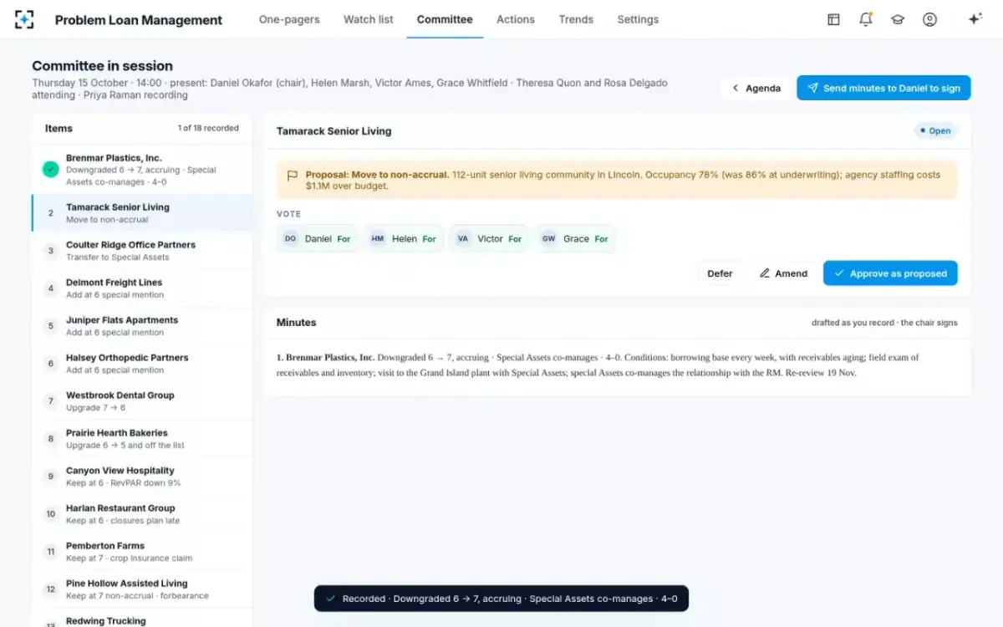Open the notifications bell
Viewport: 1003px width, 627px height.
pos(866,19)
